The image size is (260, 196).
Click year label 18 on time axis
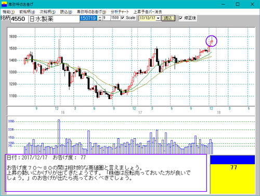pos(219,113)
